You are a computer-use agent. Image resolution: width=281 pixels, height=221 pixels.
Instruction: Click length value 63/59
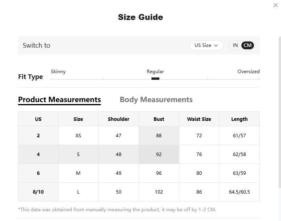(239, 173)
